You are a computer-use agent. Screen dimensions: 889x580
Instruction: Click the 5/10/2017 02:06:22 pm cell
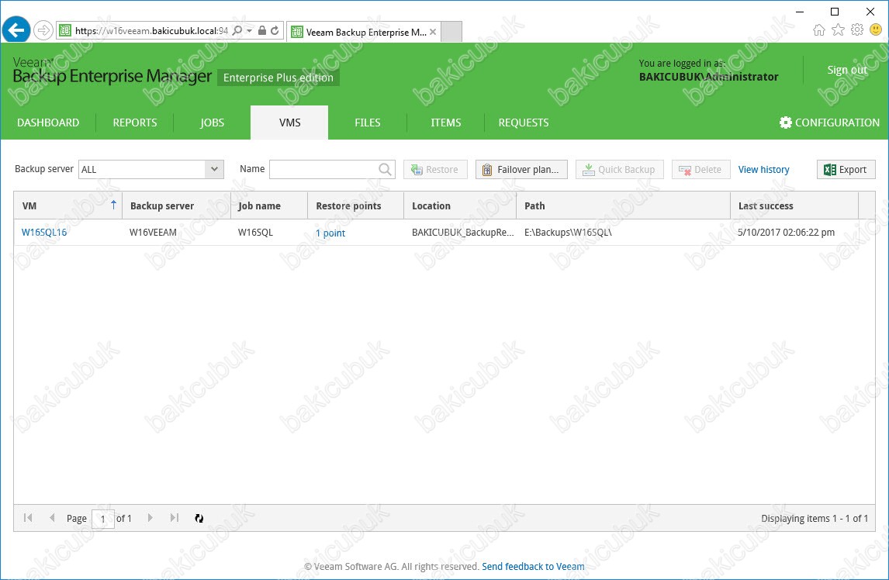tap(794, 233)
